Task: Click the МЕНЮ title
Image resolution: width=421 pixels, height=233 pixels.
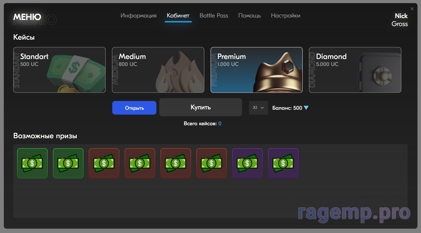Action: tap(27, 17)
